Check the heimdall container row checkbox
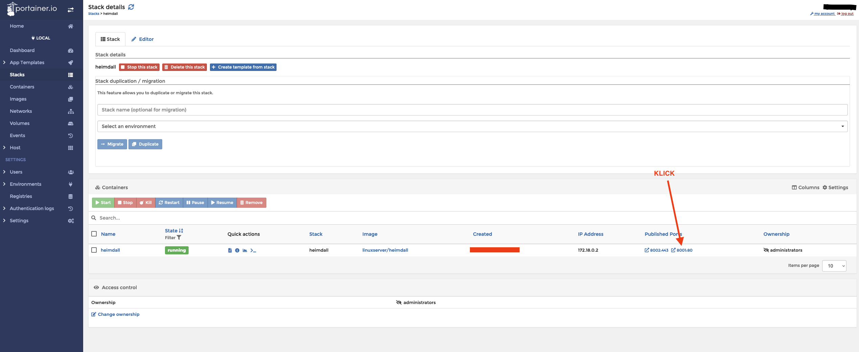The height and width of the screenshot is (352, 859). point(94,250)
